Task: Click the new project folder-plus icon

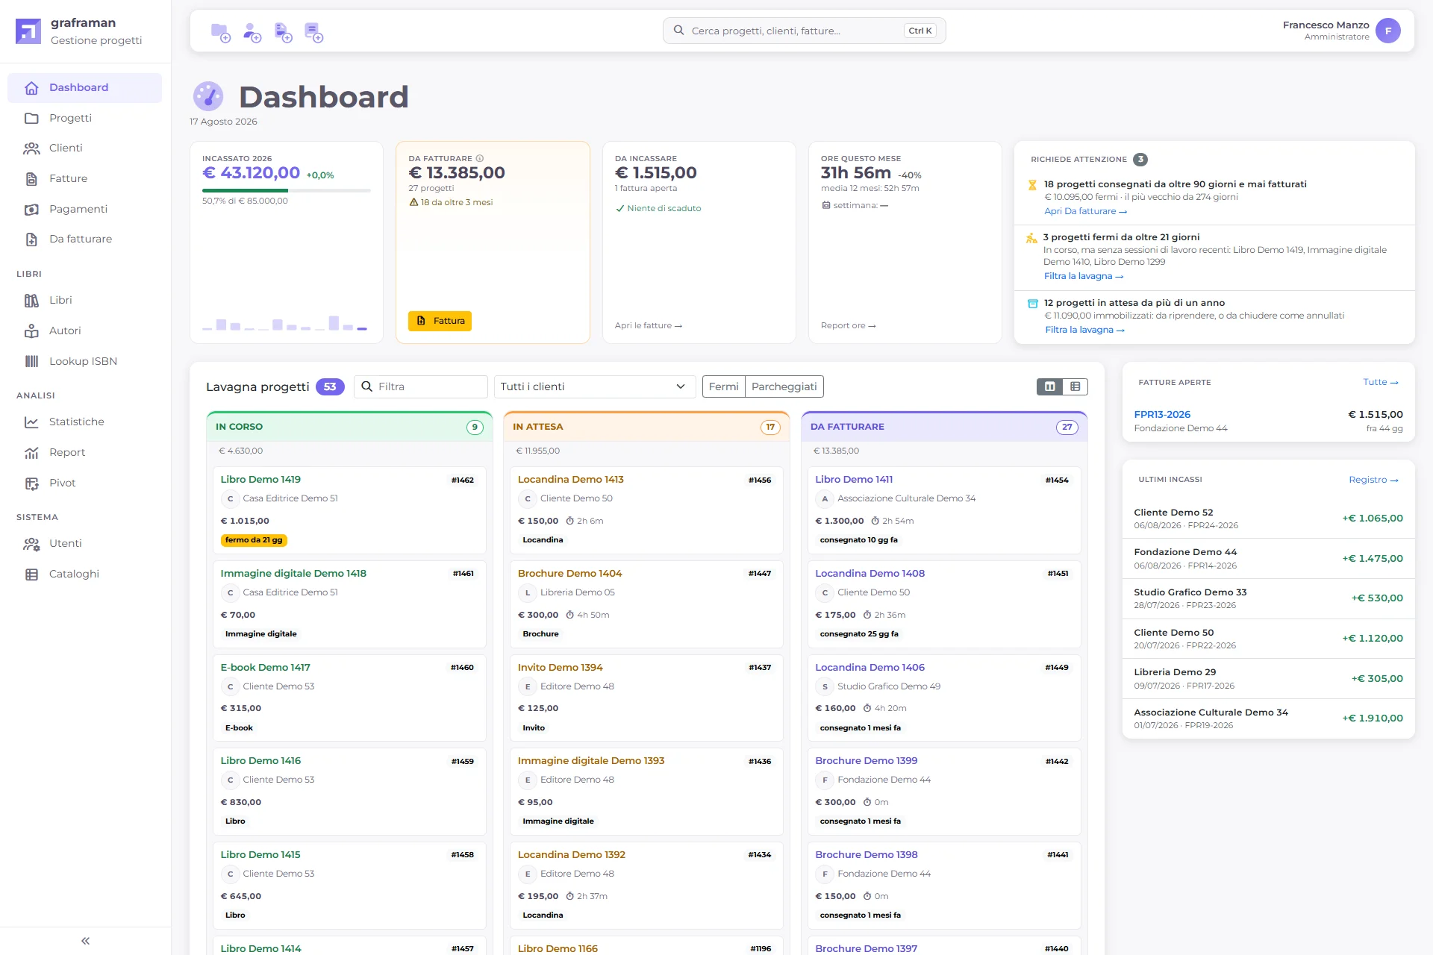Action: click(x=221, y=32)
